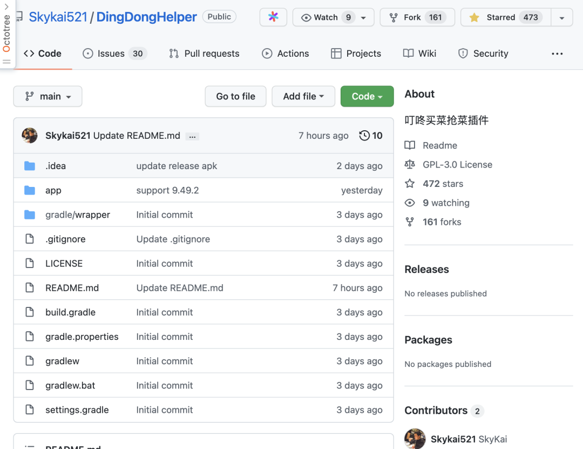Click the scale icon beside GPL-3.0 License

coord(410,164)
